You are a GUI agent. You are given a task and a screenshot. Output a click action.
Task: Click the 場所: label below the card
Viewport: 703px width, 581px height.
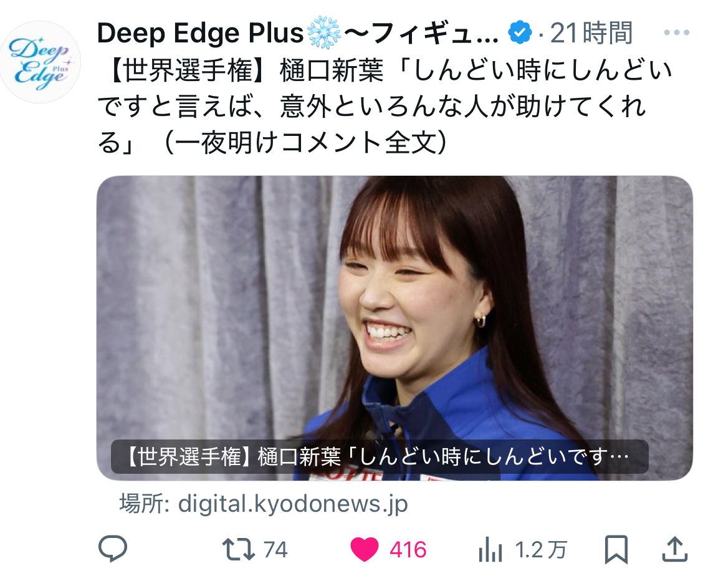[144, 504]
